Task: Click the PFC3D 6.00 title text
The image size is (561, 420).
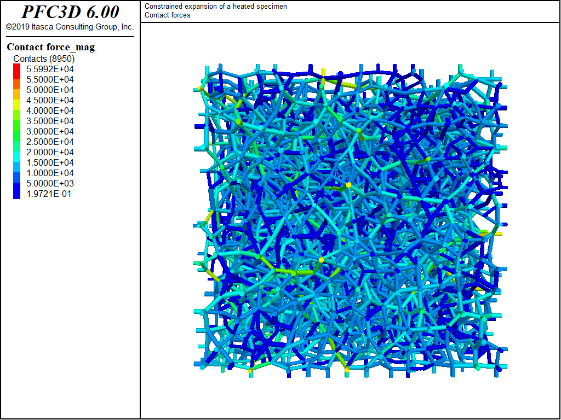Action: coord(70,12)
